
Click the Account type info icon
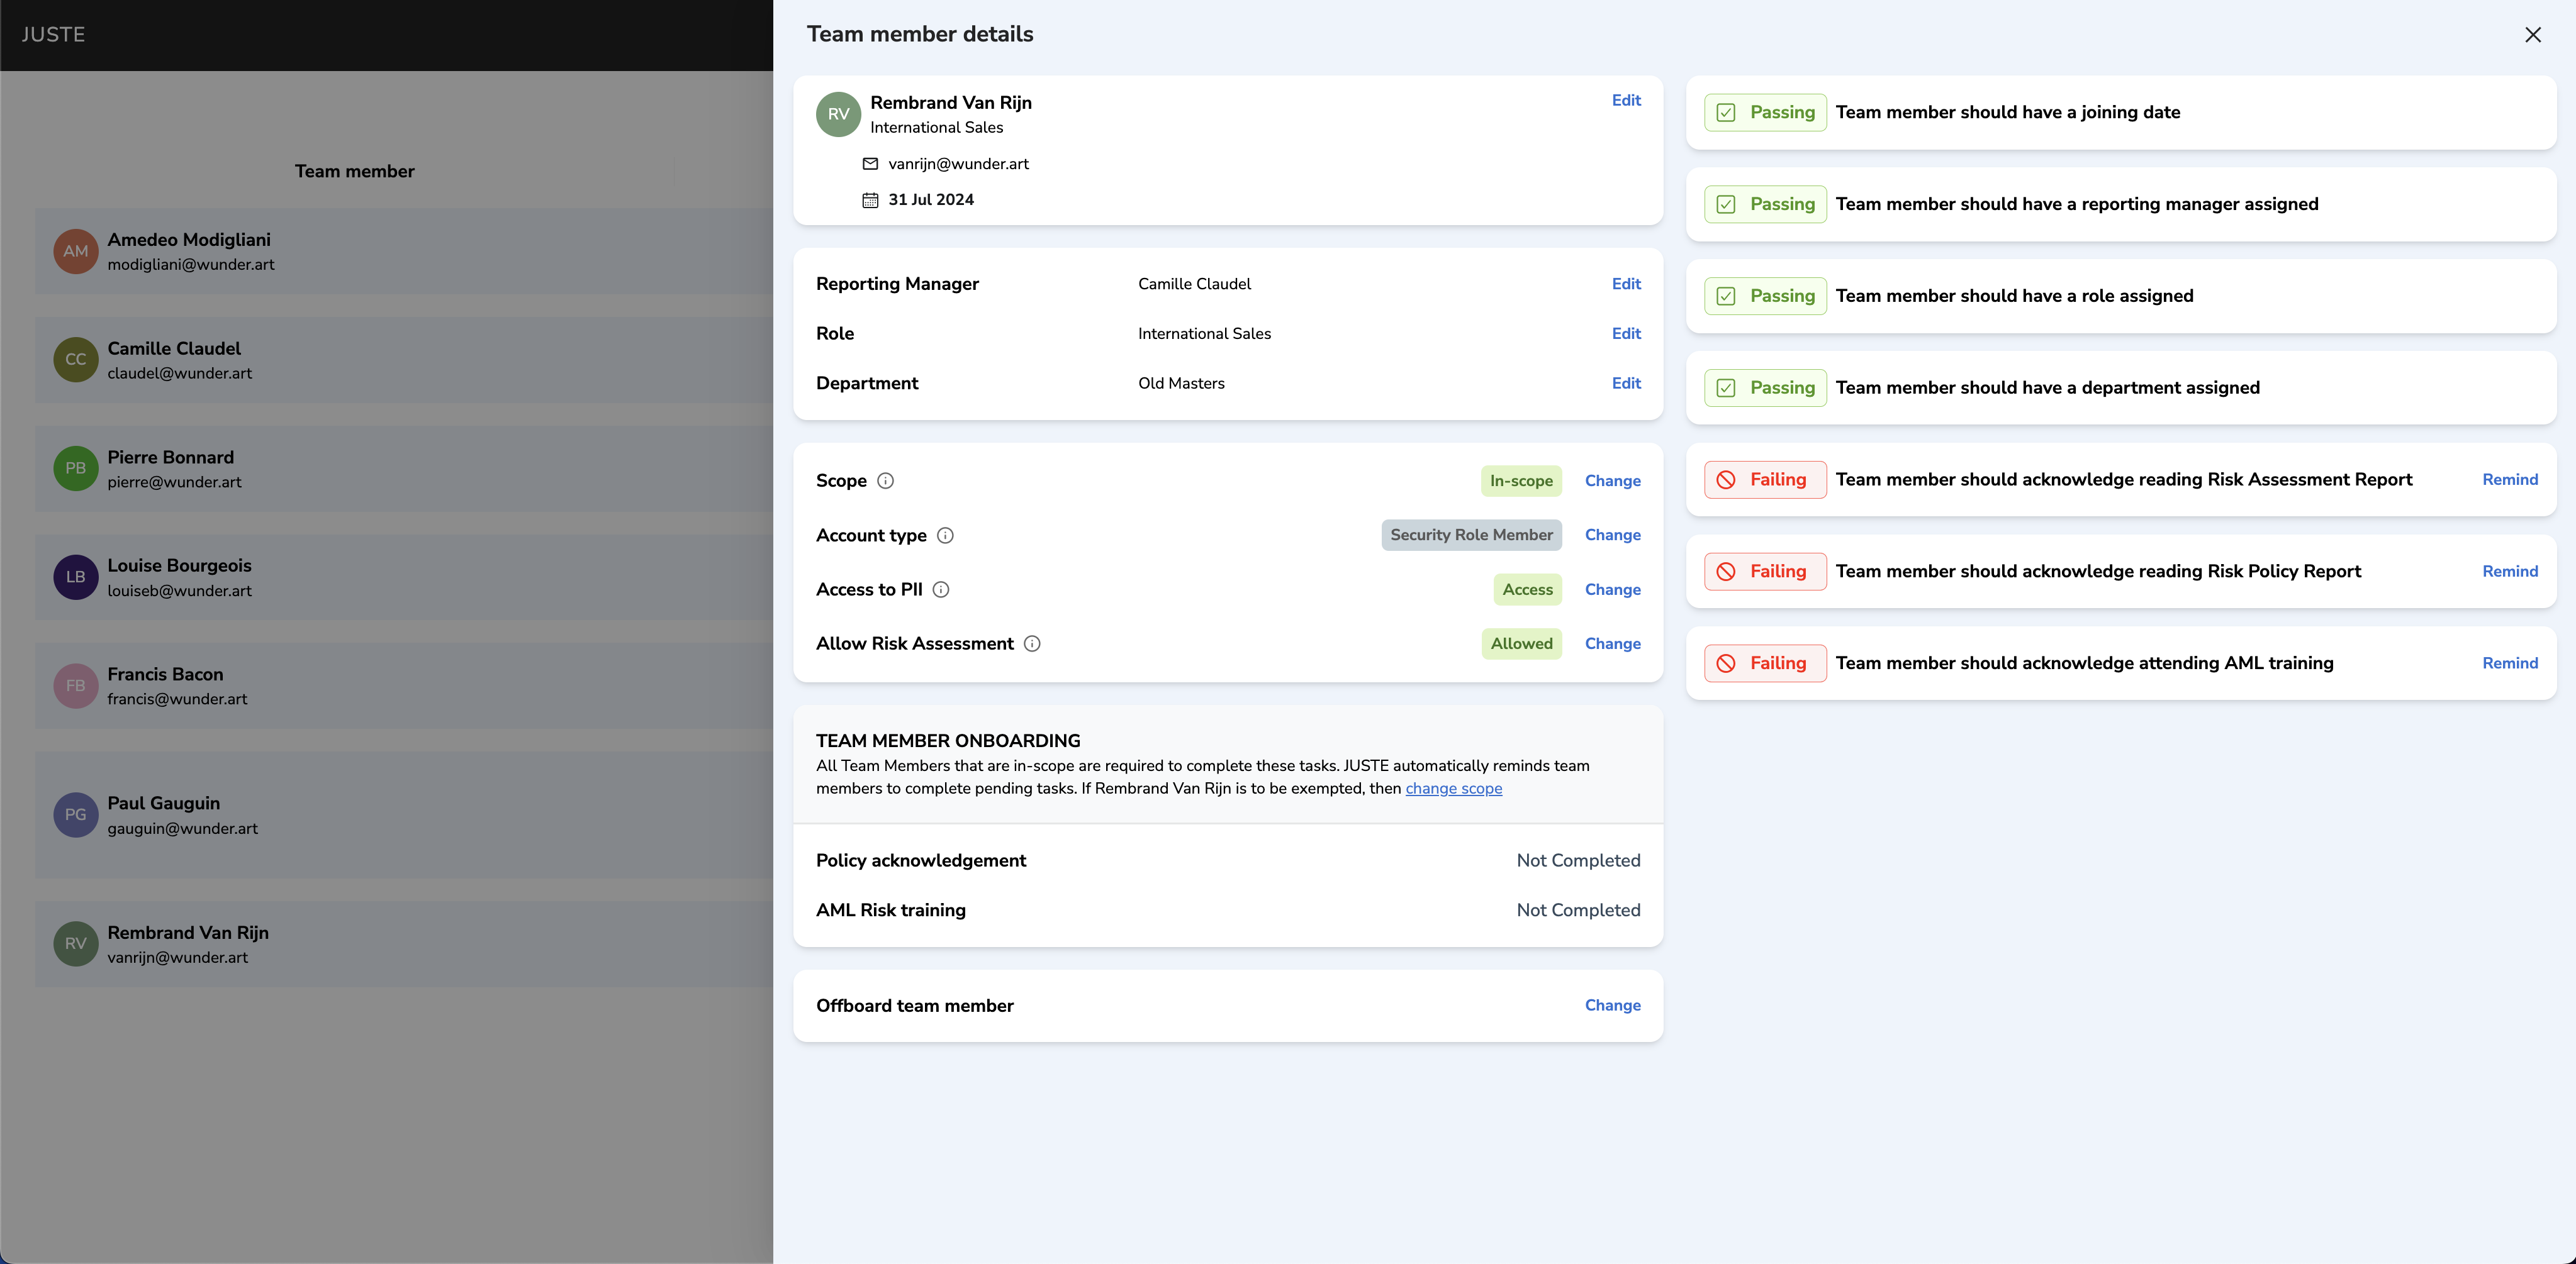[x=945, y=536]
